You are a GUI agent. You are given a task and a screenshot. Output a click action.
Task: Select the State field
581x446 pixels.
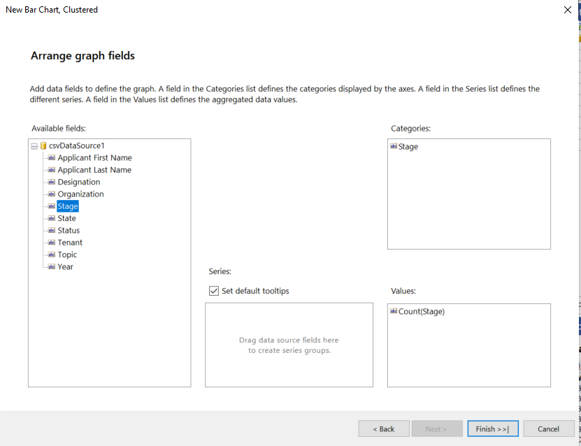coord(67,218)
